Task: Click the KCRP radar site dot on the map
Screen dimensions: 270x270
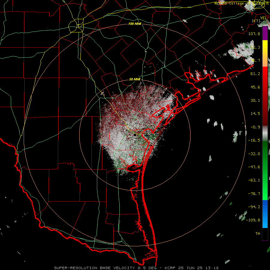Action: (135, 135)
